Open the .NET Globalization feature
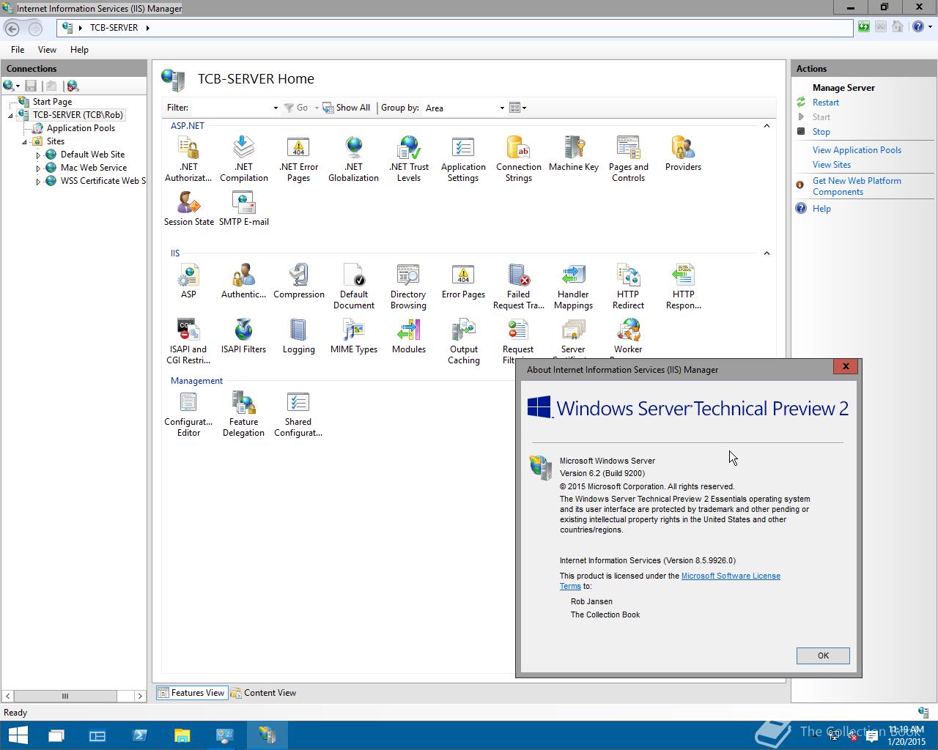The image size is (938, 750). tap(353, 159)
